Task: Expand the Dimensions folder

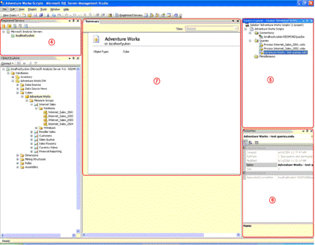Action: click(x=17, y=155)
